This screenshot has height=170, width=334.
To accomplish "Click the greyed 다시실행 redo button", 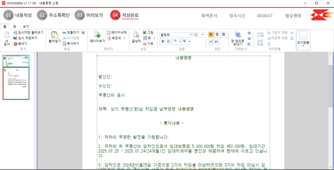I will click(x=71, y=38).
